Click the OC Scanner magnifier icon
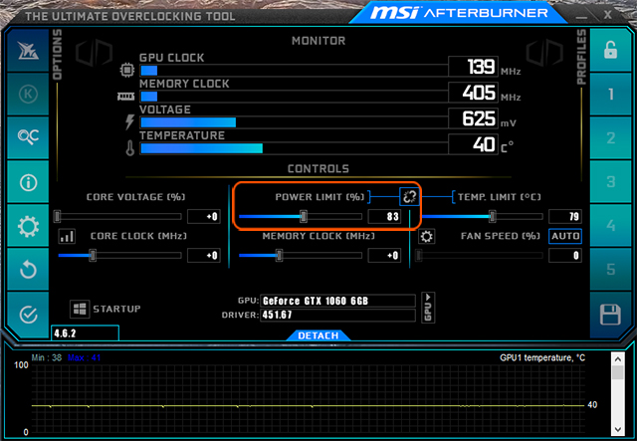Screen dimensions: 637x441 28,137
